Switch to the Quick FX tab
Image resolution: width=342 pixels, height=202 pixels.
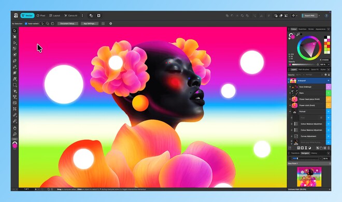(x=315, y=69)
